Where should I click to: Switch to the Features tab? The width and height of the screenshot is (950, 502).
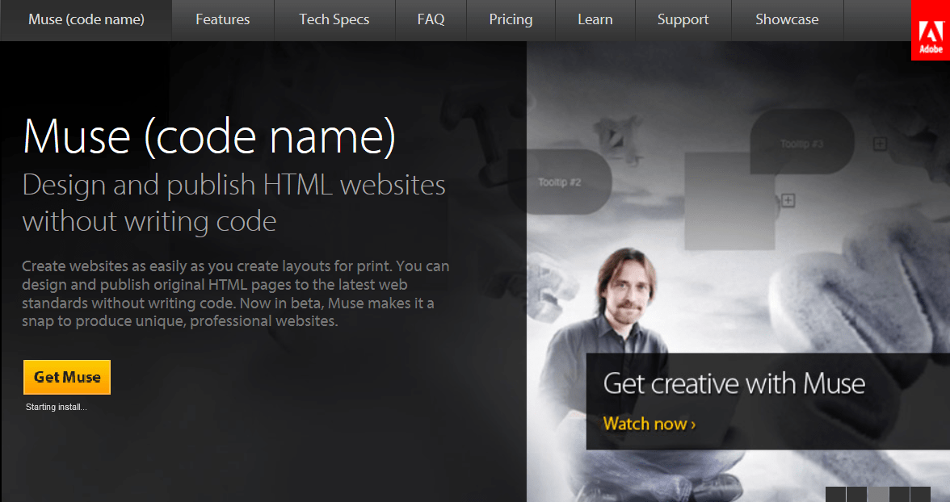tap(222, 19)
